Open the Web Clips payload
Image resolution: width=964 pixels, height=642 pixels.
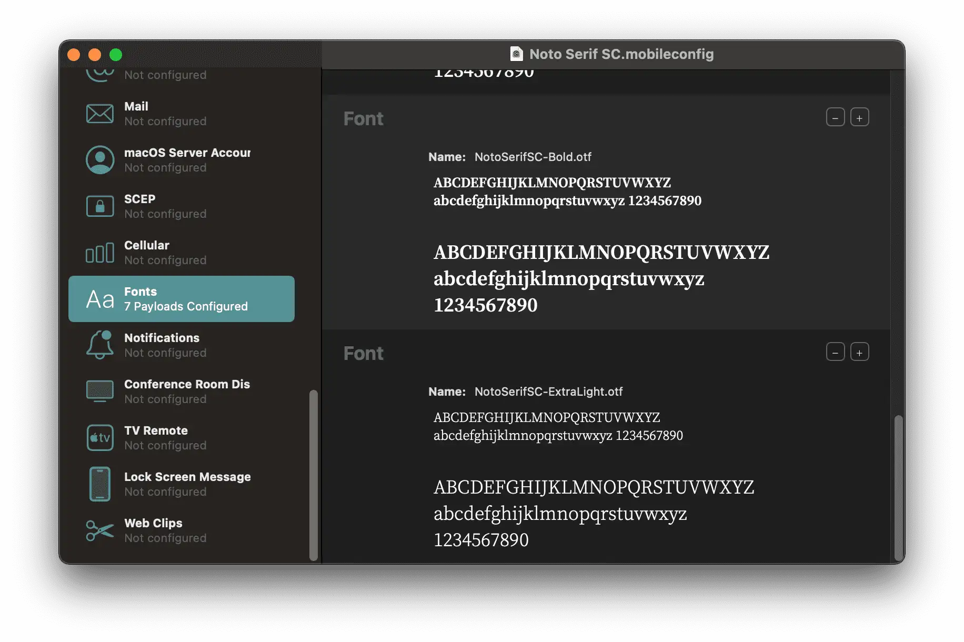tap(182, 530)
